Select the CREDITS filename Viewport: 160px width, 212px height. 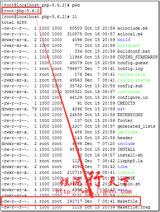point(126,103)
